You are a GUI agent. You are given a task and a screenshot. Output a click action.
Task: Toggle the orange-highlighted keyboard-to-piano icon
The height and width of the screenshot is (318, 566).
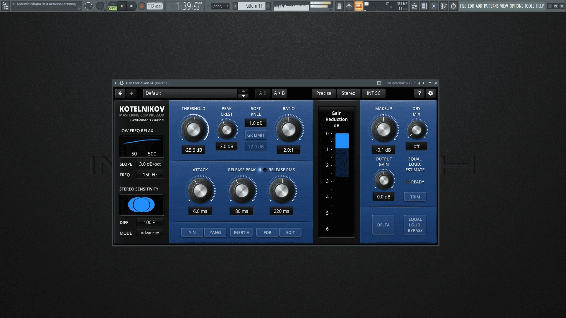tap(358, 6)
